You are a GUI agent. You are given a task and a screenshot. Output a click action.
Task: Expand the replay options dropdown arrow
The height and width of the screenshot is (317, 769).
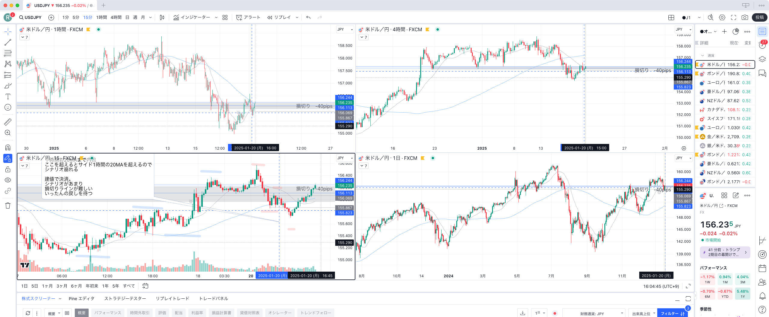297,17
